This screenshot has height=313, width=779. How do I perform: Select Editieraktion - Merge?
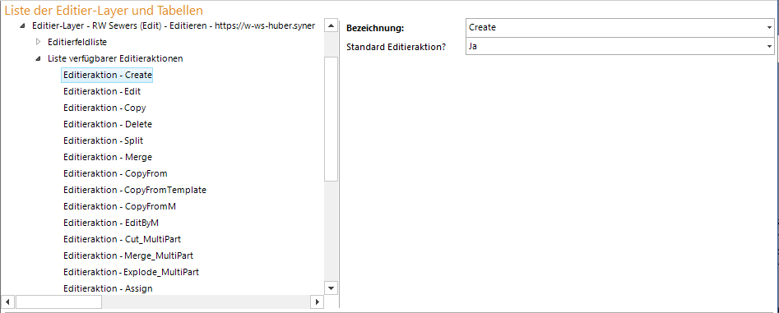[108, 157]
